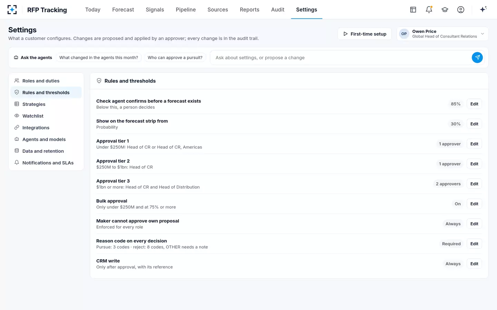Click the shield icon beside Rules and thresholds heading
This screenshot has width=497, height=310.
click(x=99, y=81)
